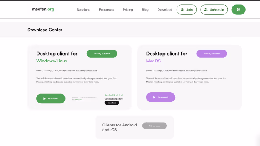Click the Windows/Linux green heading text
The height and width of the screenshot is (146, 260).
[x=52, y=61]
